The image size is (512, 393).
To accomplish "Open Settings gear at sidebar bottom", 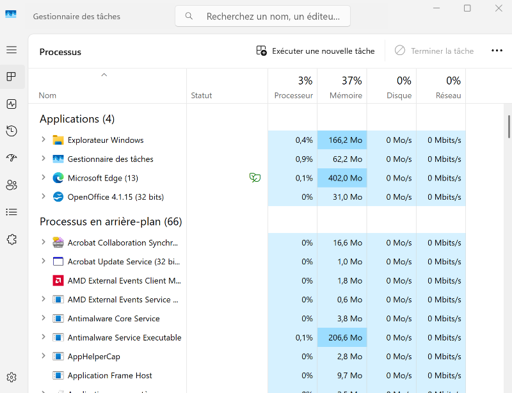I will click(x=12, y=378).
